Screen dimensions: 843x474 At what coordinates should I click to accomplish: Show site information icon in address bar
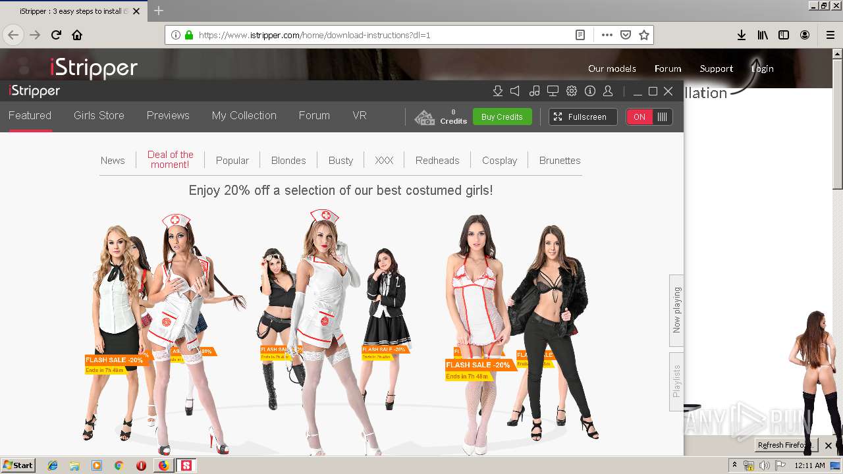pyautogui.click(x=176, y=35)
